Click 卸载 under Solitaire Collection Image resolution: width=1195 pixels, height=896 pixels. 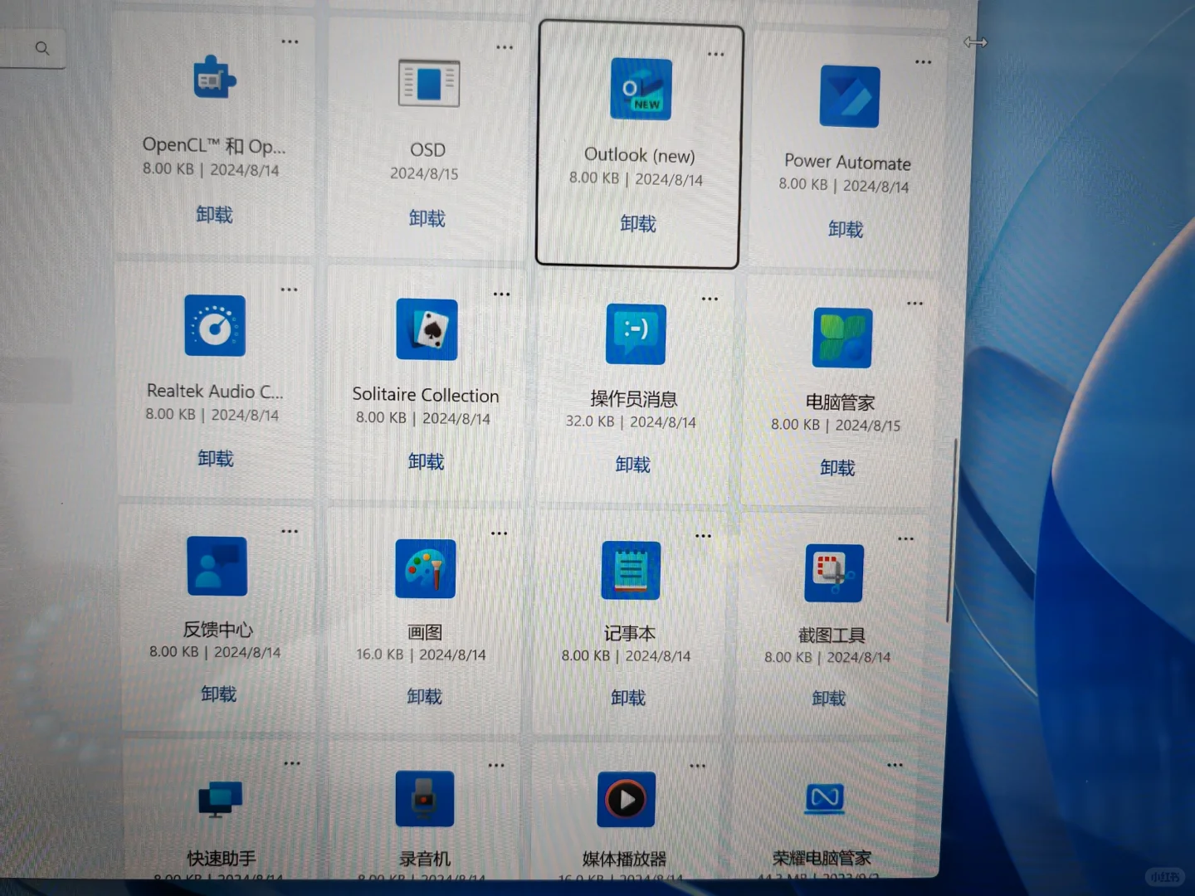tap(427, 461)
